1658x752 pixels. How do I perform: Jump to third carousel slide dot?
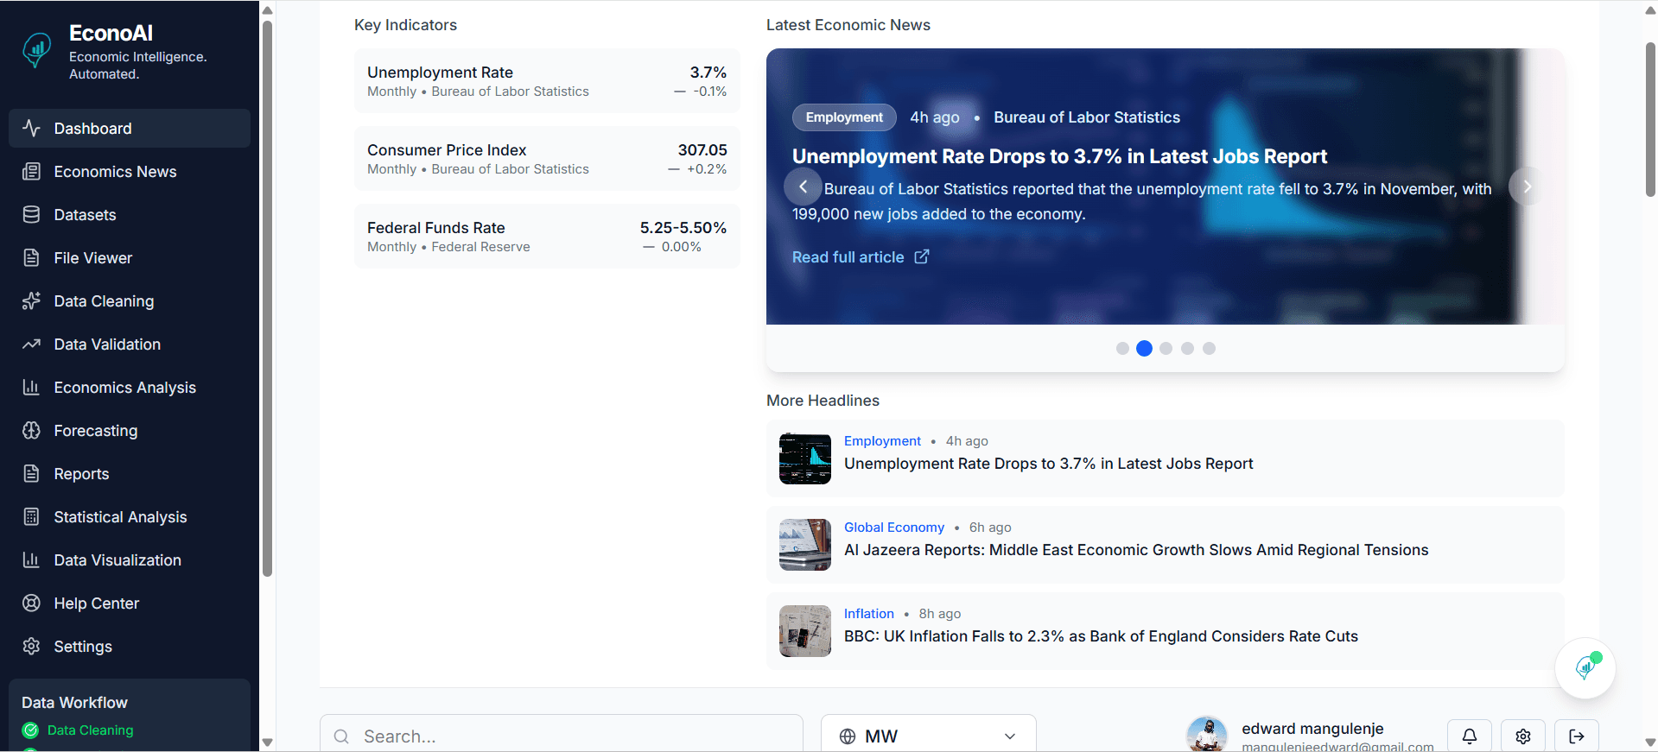(1166, 348)
